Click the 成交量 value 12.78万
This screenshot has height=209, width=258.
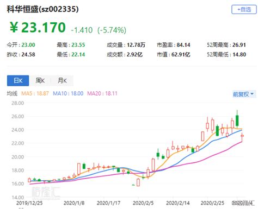[136, 45]
